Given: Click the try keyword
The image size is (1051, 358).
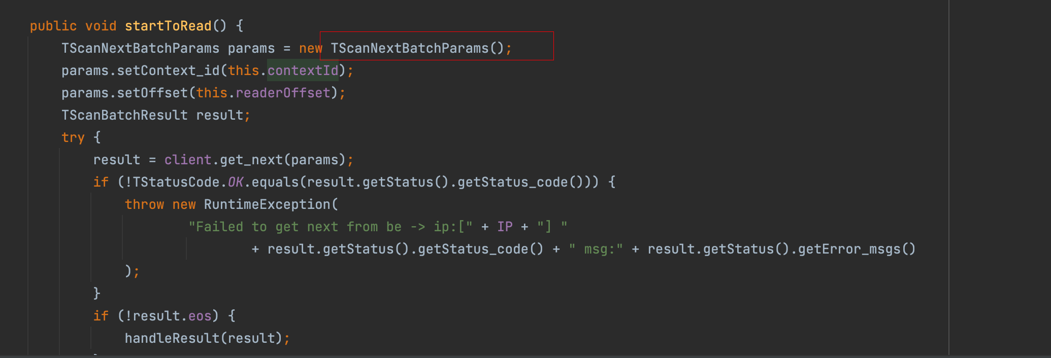Looking at the screenshot, I should [73, 137].
